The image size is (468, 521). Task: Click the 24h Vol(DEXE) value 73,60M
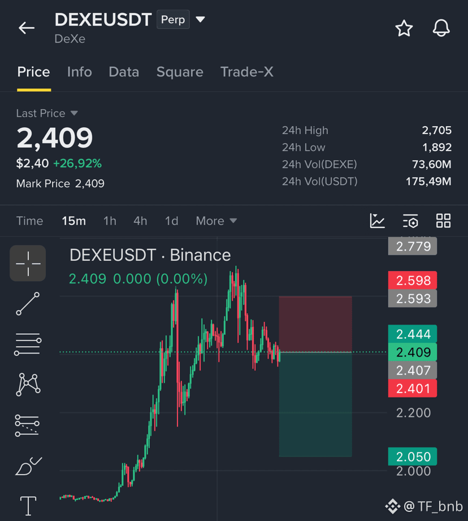pyautogui.click(x=431, y=164)
